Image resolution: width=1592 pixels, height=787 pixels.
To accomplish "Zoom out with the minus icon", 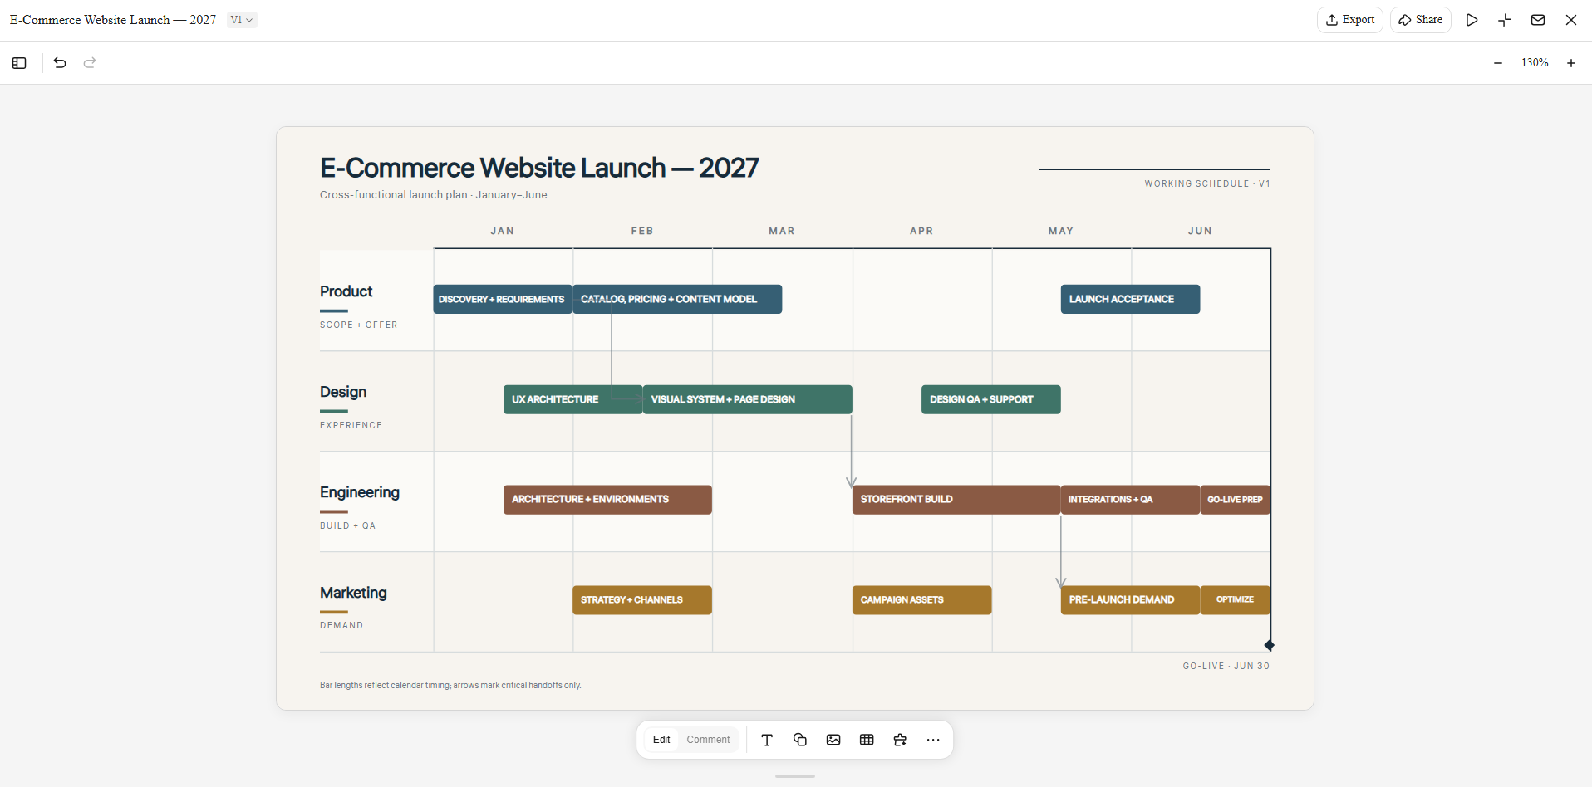I will (x=1498, y=63).
